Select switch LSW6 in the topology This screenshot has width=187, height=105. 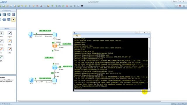[55, 35]
